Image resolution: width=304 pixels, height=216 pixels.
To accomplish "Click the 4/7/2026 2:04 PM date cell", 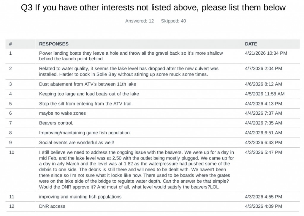I will 263,69.
